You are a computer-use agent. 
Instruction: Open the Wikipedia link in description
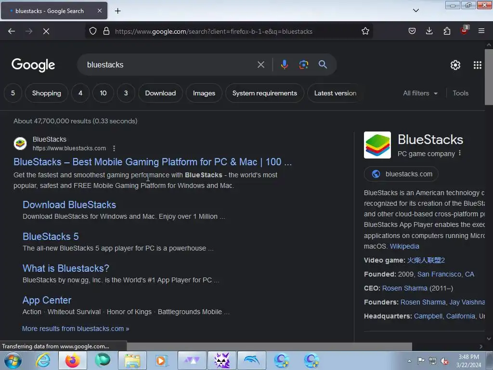(x=404, y=246)
